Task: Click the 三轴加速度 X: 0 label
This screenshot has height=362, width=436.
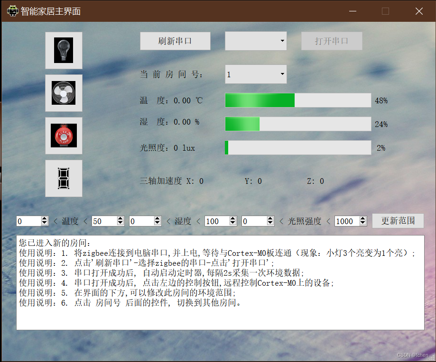Action: pyautogui.click(x=172, y=181)
